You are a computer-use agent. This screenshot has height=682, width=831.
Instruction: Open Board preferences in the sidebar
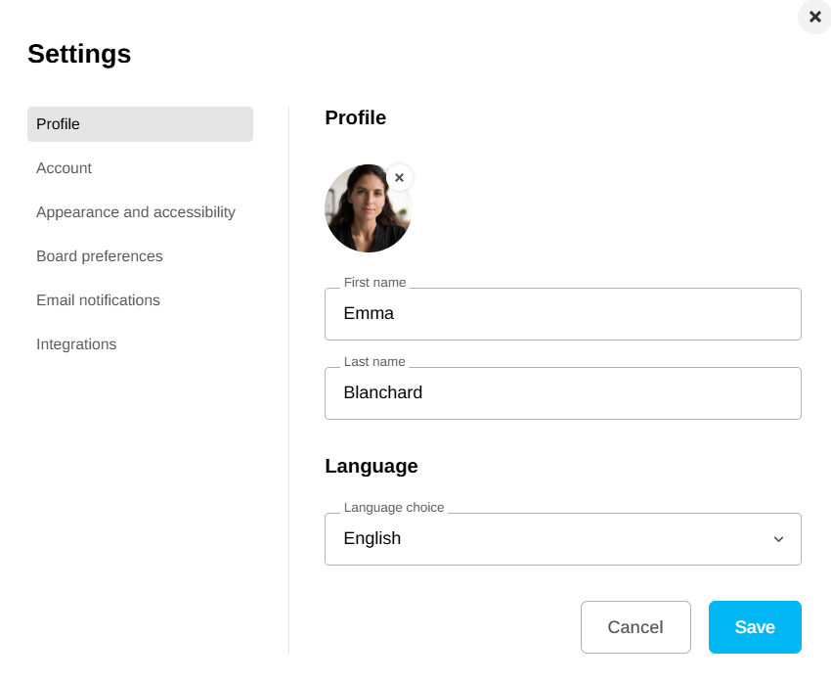(x=100, y=256)
